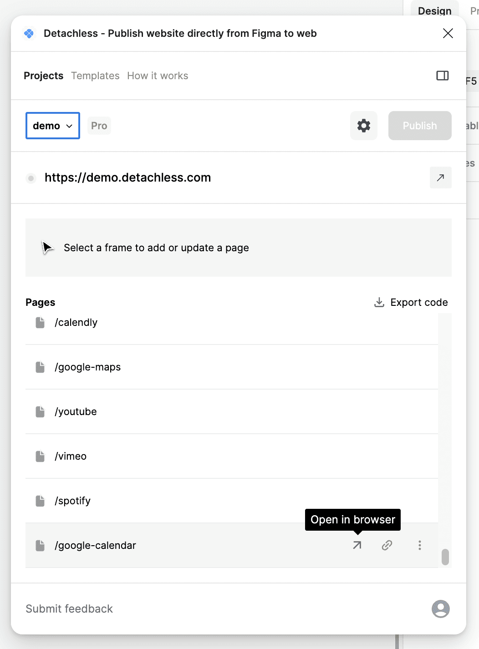Click the /spotify page file icon
This screenshot has height=649, width=479.
pos(40,501)
